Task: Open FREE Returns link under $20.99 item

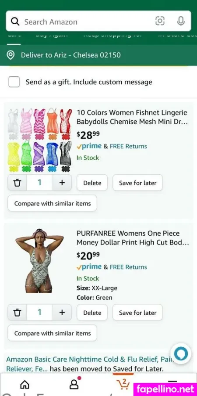Action: click(128, 267)
